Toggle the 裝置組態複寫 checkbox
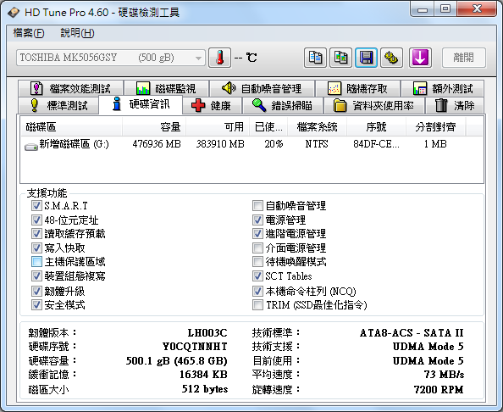 click(x=36, y=276)
